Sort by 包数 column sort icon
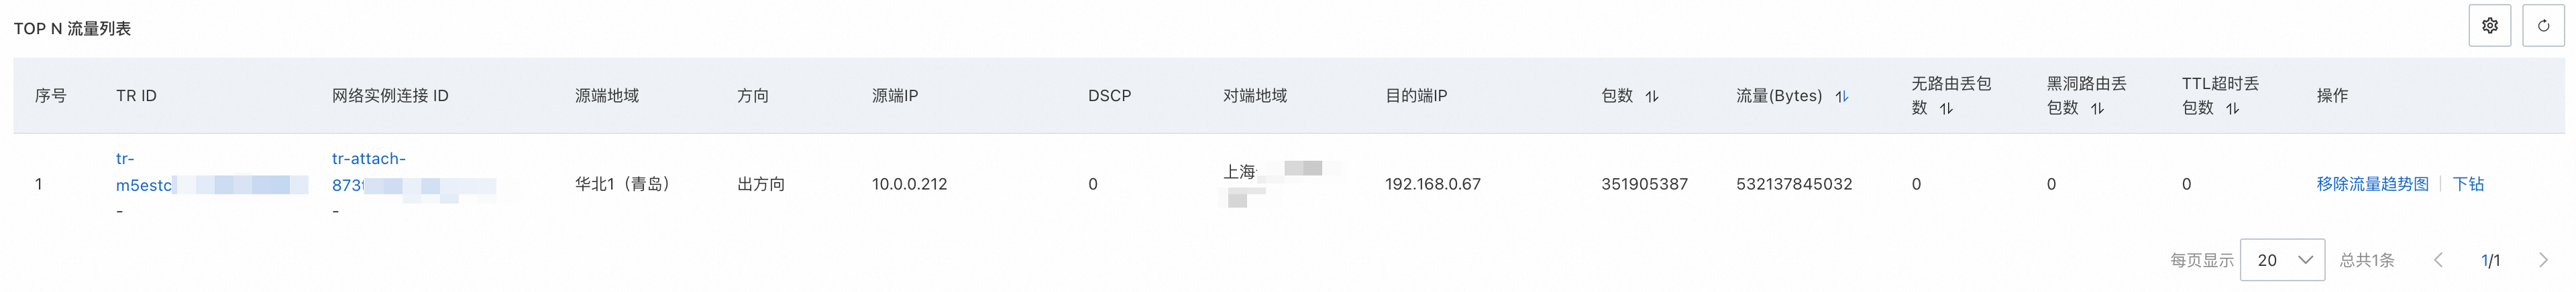 (x=1652, y=96)
